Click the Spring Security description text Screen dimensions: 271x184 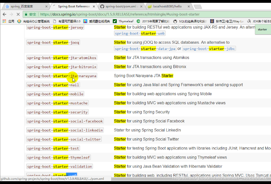click(x=142, y=112)
